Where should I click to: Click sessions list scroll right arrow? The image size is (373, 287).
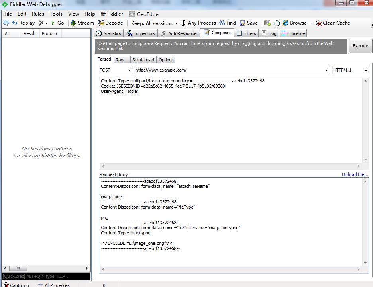[x=87, y=268]
